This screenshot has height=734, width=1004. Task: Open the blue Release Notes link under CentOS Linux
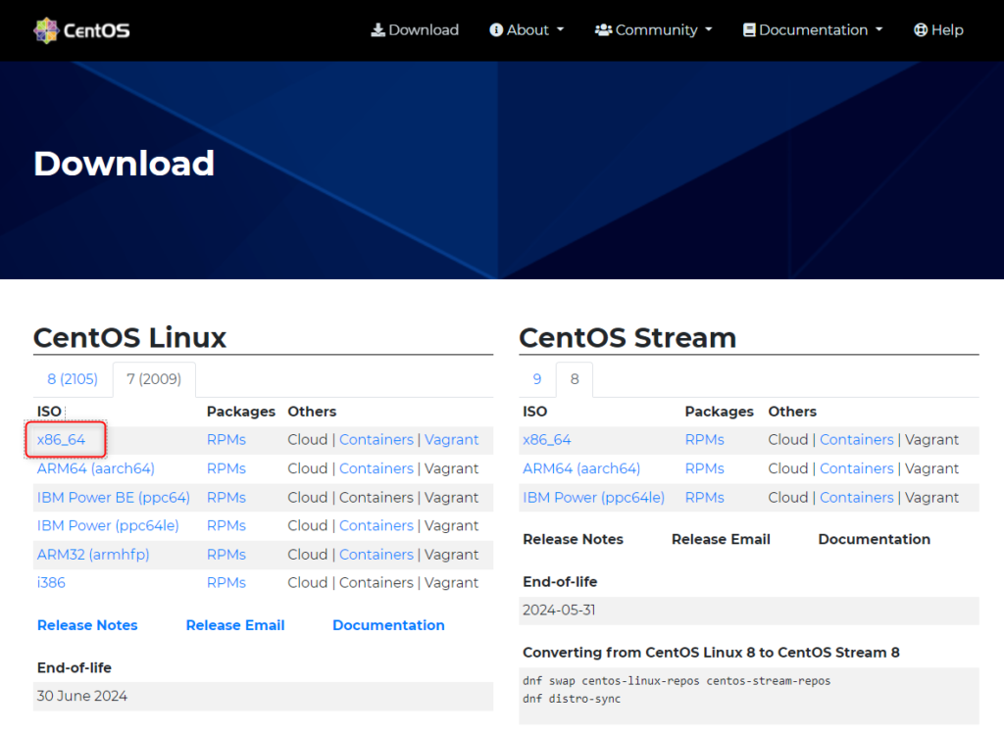coord(87,625)
